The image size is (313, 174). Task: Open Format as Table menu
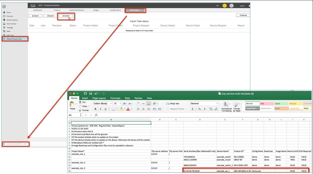(x=237, y=106)
